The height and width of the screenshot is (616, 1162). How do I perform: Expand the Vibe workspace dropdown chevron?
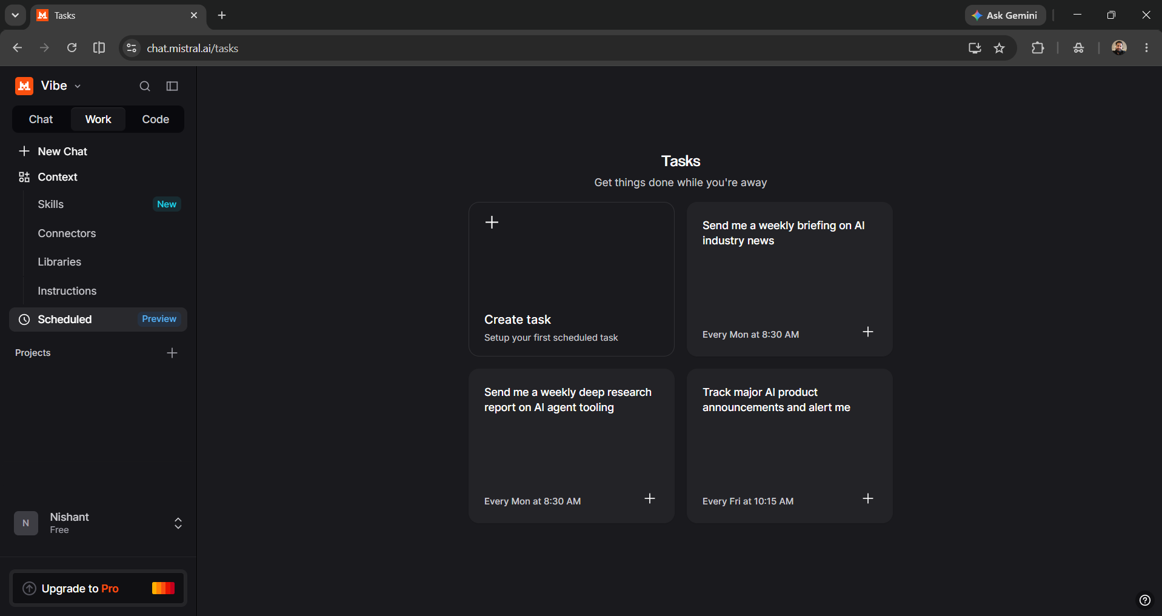point(78,86)
